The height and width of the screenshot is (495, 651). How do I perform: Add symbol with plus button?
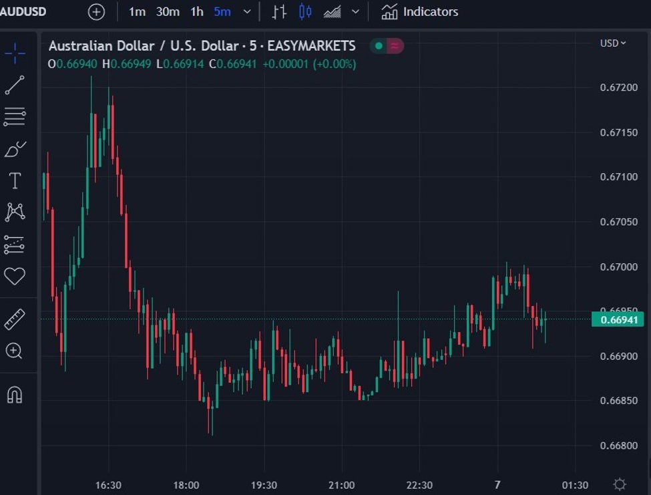[96, 11]
